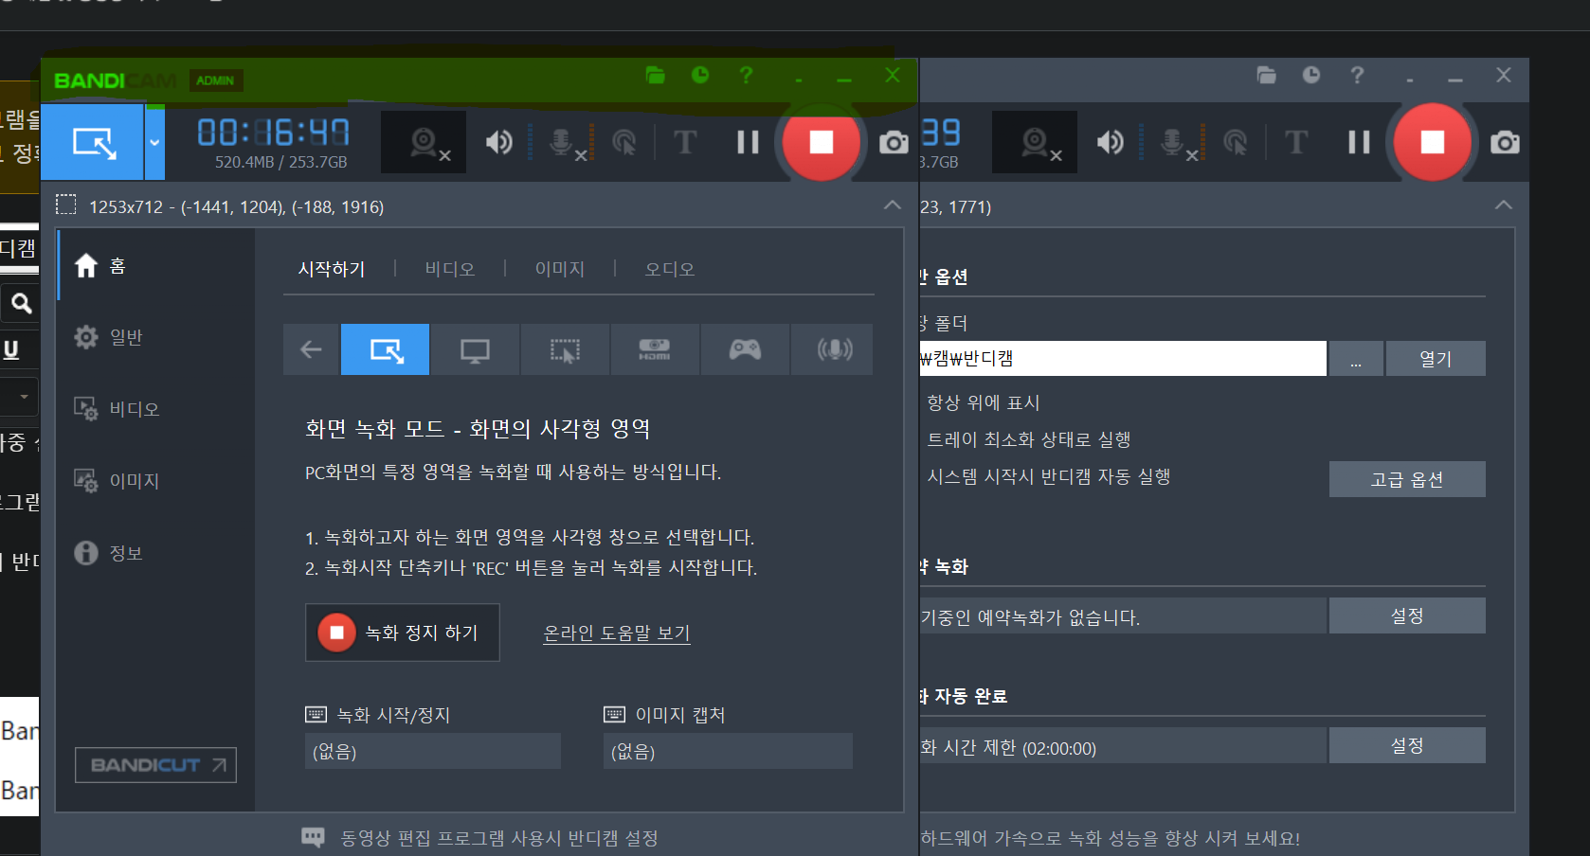Switch to 시작하기 tab
The width and height of the screenshot is (1590, 856).
click(x=332, y=269)
